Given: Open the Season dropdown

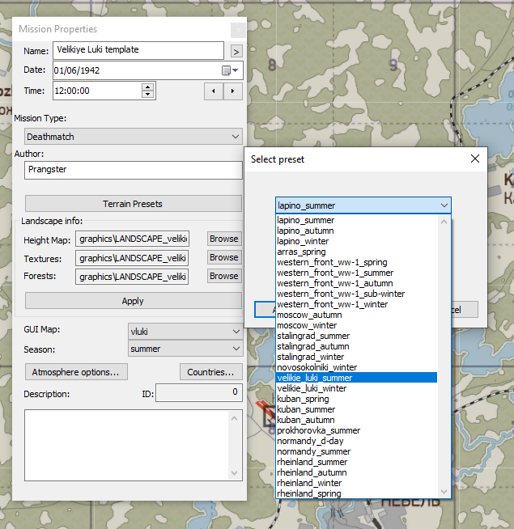Looking at the screenshot, I should pos(236,349).
